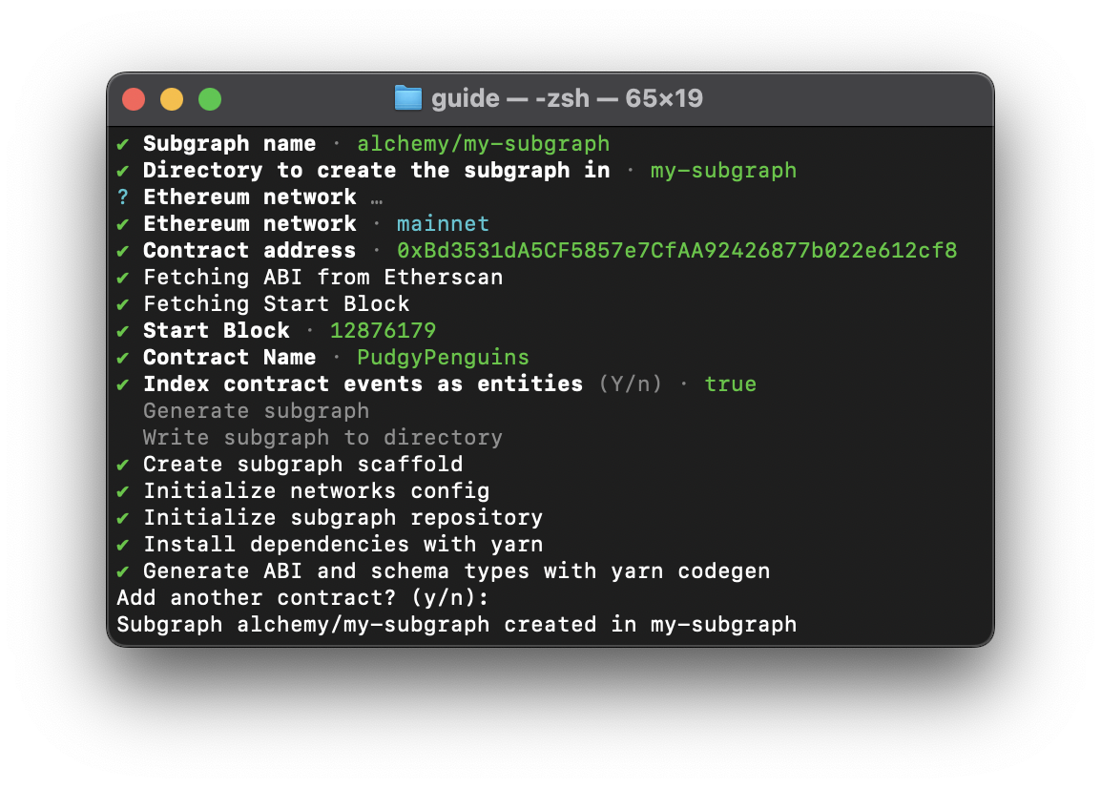Click the 'PudgyPenguins' contract name
This screenshot has width=1101, height=788.
(x=443, y=358)
